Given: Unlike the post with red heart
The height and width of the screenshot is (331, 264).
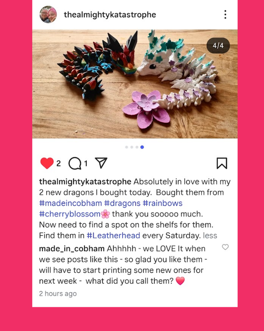Looking at the screenshot, I should click(x=47, y=163).
